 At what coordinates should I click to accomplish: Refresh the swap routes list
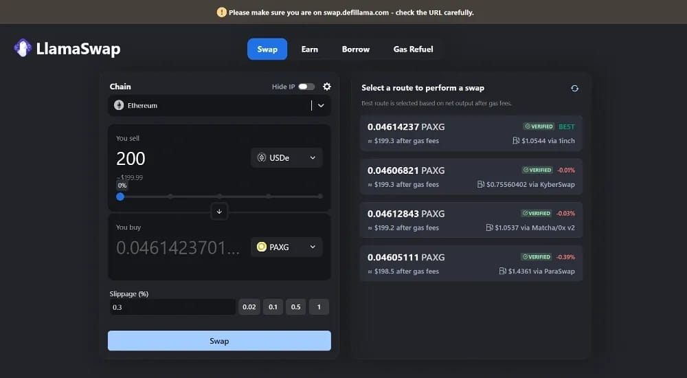(574, 88)
